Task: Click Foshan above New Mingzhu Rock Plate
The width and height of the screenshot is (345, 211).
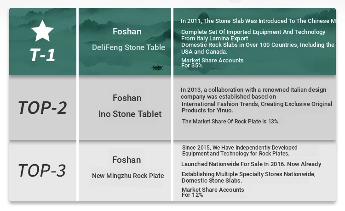Action: [x=126, y=160]
